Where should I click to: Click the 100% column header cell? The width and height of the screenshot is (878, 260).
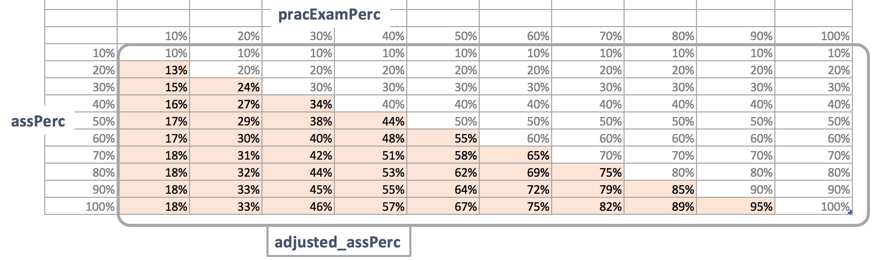pos(814,36)
